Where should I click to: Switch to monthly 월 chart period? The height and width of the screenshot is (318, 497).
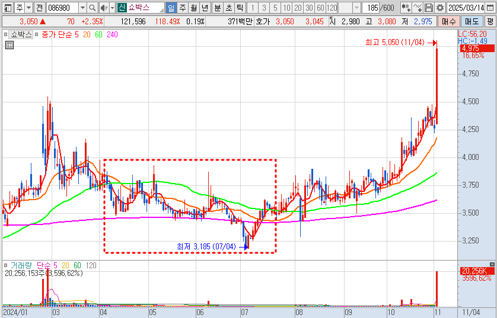click(x=194, y=8)
